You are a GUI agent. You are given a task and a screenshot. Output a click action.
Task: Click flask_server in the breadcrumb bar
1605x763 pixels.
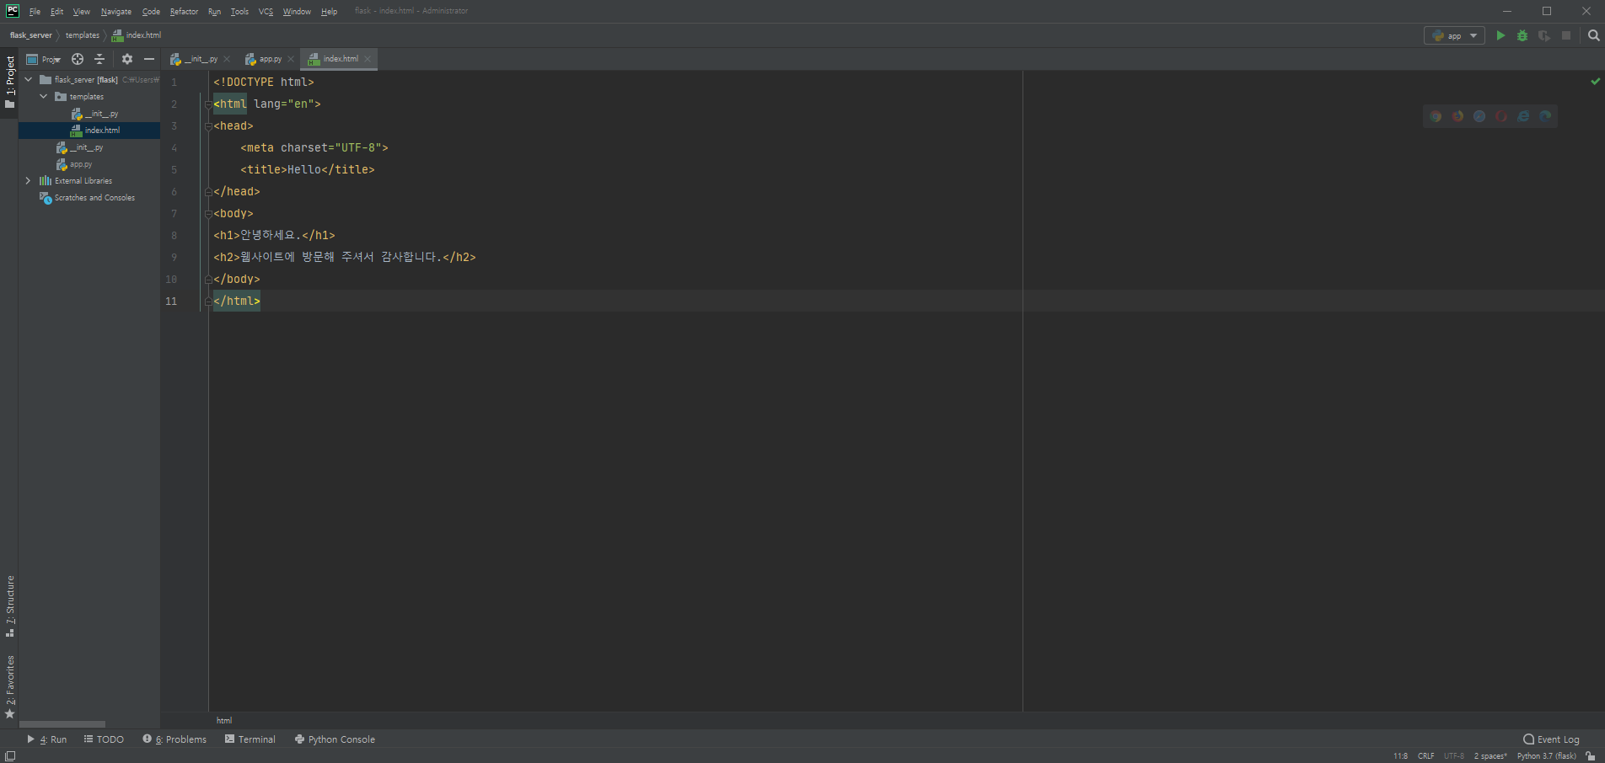31,35
